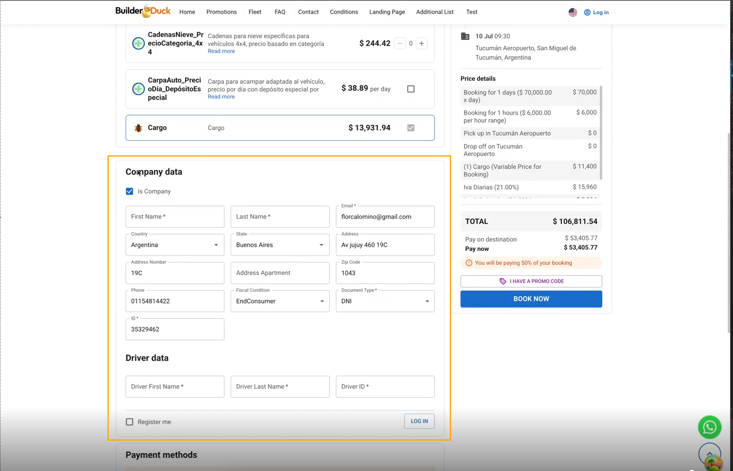Click the BuilderDuck logo
Screen dimensions: 733x471
[142, 11]
